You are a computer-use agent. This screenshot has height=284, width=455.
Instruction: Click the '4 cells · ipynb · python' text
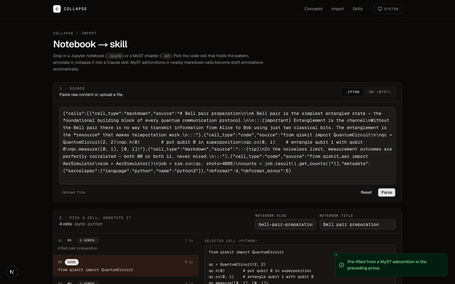pyautogui.click(x=81, y=224)
